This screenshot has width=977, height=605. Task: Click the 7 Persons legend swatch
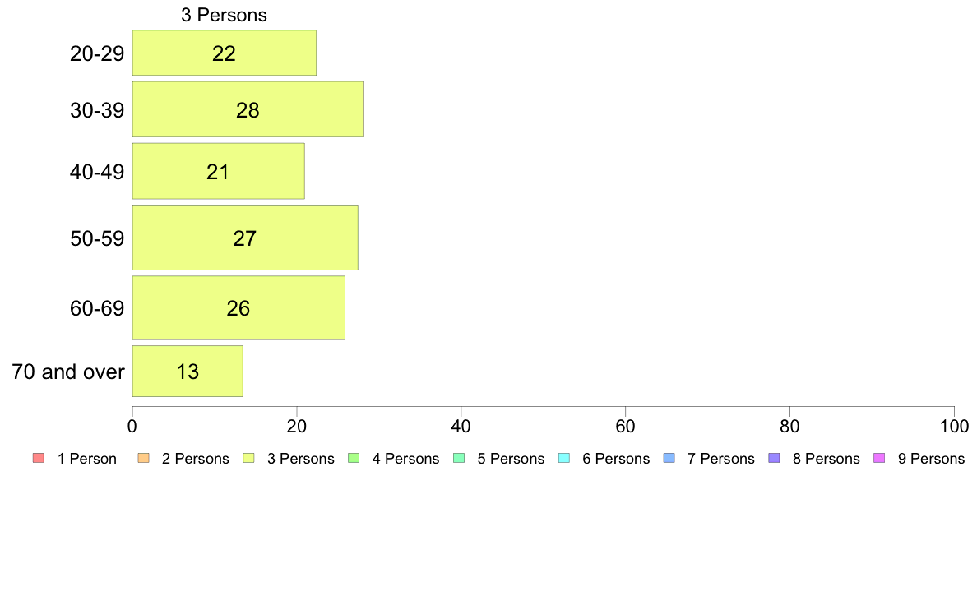tap(669, 458)
